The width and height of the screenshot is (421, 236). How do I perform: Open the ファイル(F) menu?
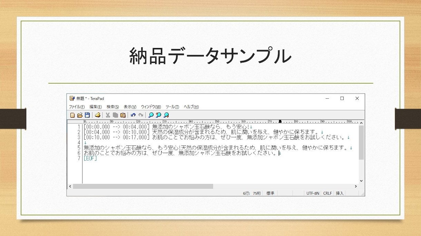77,107
